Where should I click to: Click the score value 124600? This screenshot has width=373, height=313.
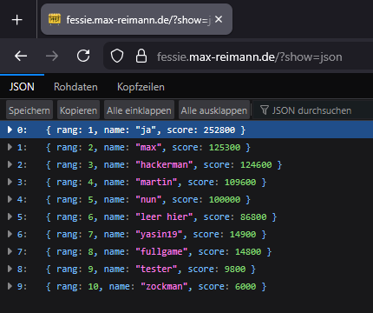(256, 164)
